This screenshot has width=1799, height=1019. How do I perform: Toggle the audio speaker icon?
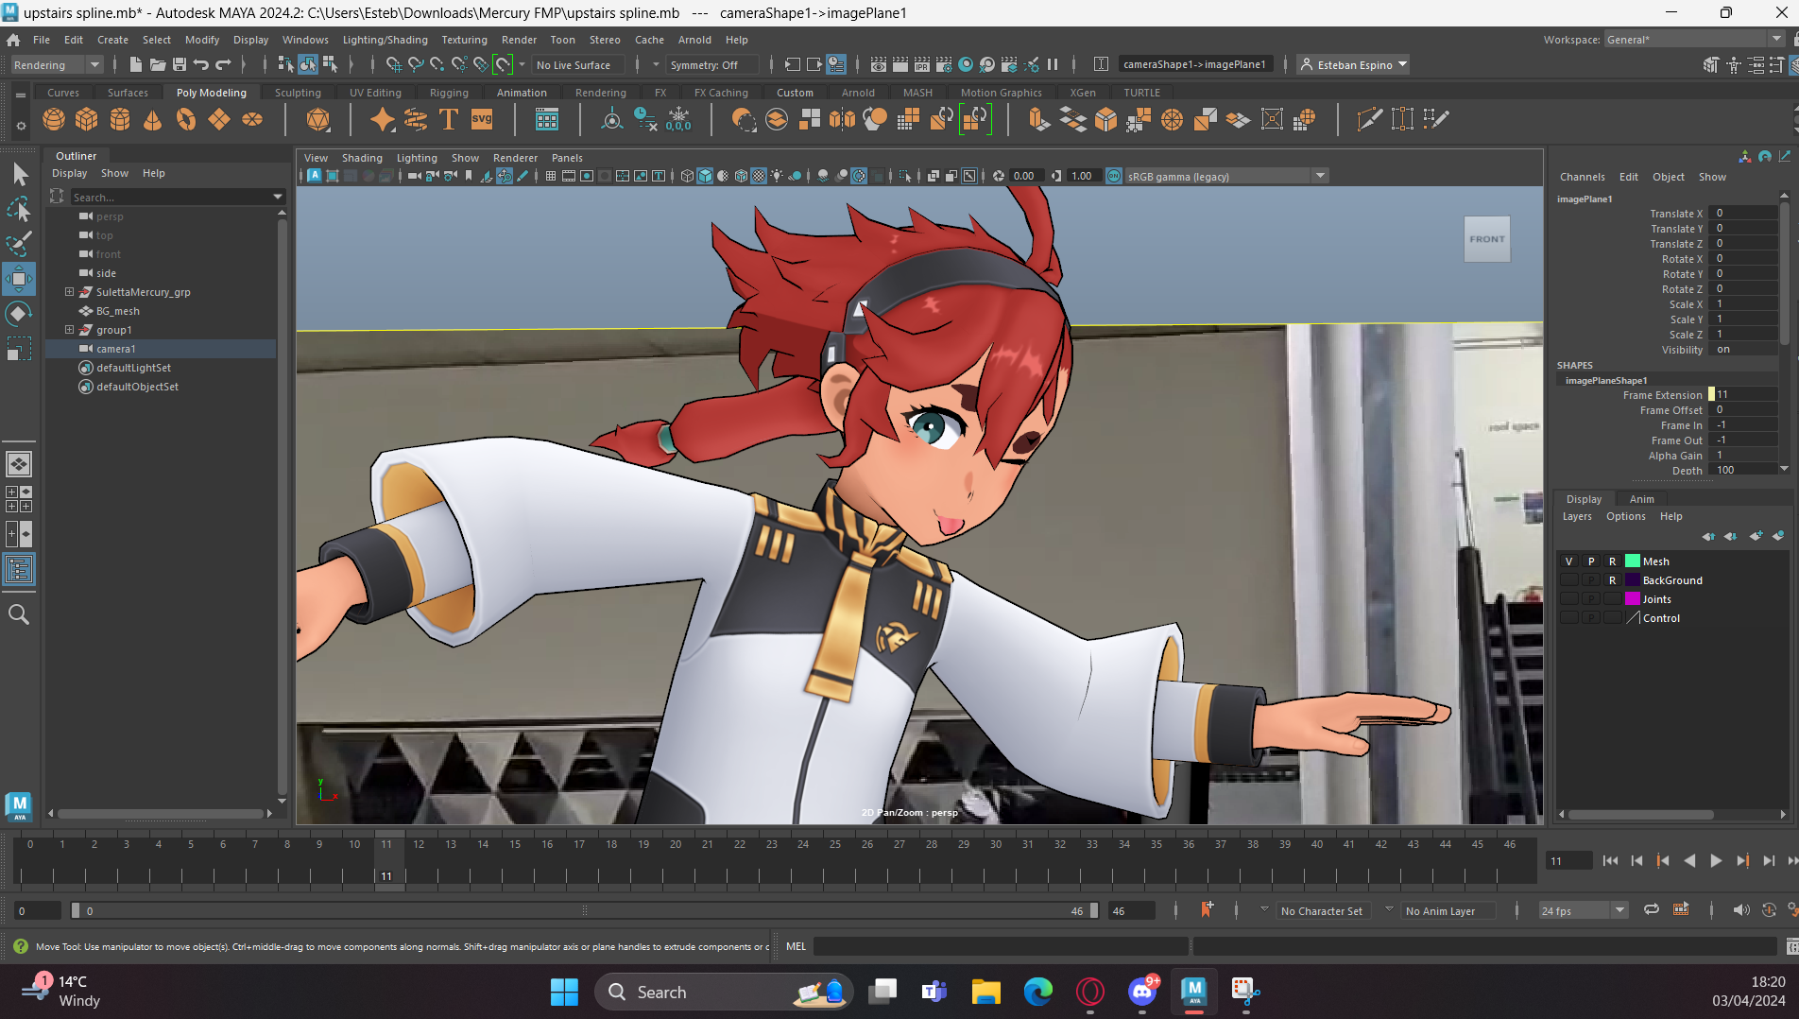pos(1740,909)
